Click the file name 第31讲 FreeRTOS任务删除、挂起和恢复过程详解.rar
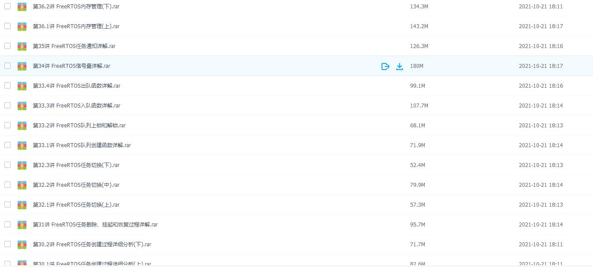This screenshot has height=267, width=593. 96,225
